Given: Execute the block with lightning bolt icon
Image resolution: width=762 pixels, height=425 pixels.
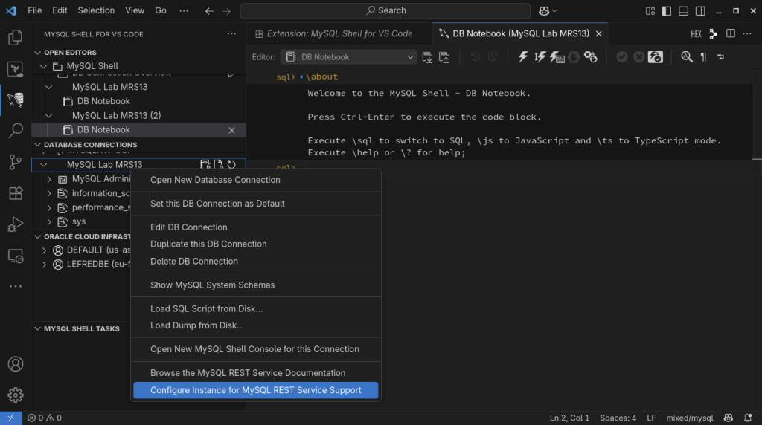Looking at the screenshot, I should click(523, 56).
